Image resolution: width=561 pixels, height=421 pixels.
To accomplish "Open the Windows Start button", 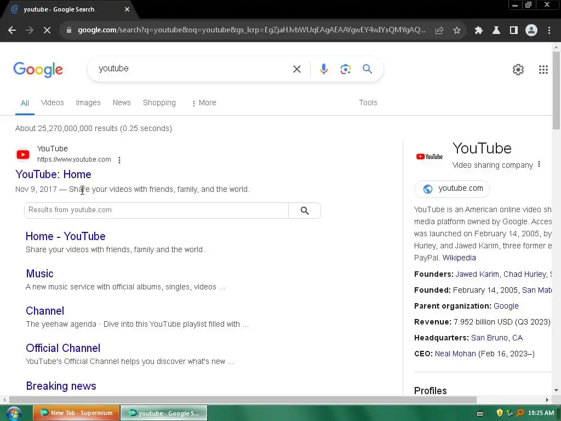I will [x=14, y=413].
